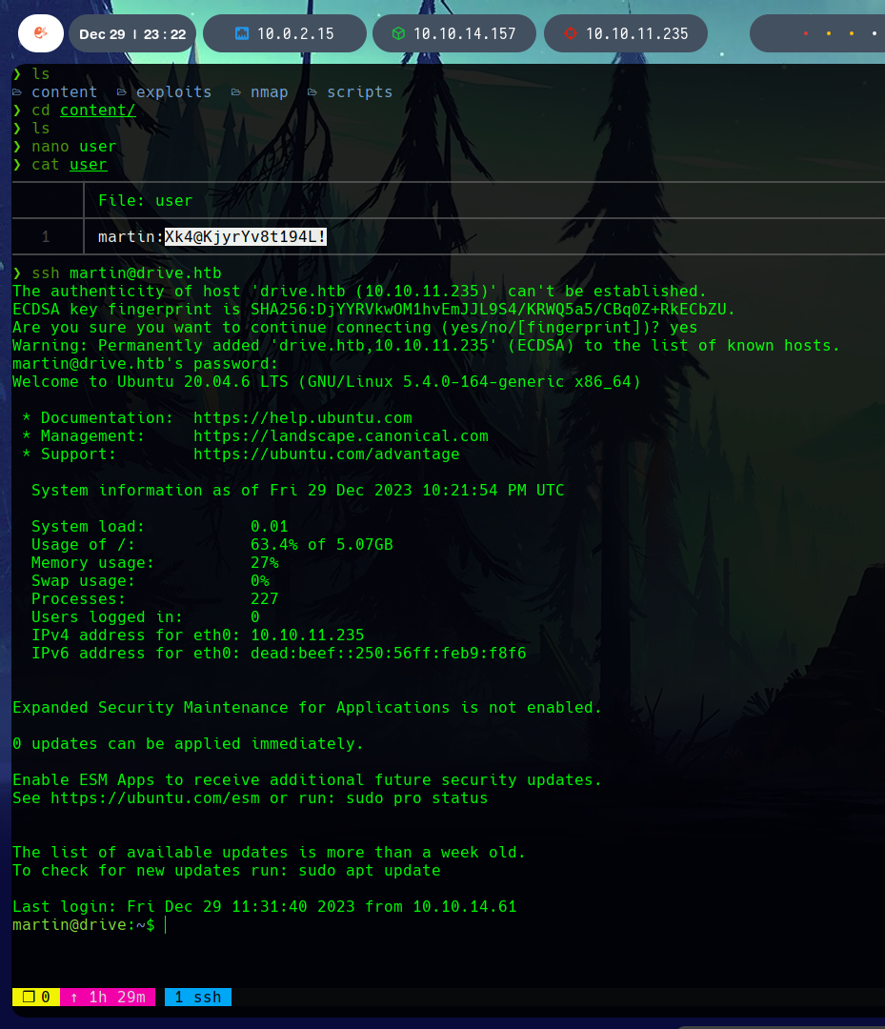Click the date and time widget
885x1029 pixels.
point(132,33)
